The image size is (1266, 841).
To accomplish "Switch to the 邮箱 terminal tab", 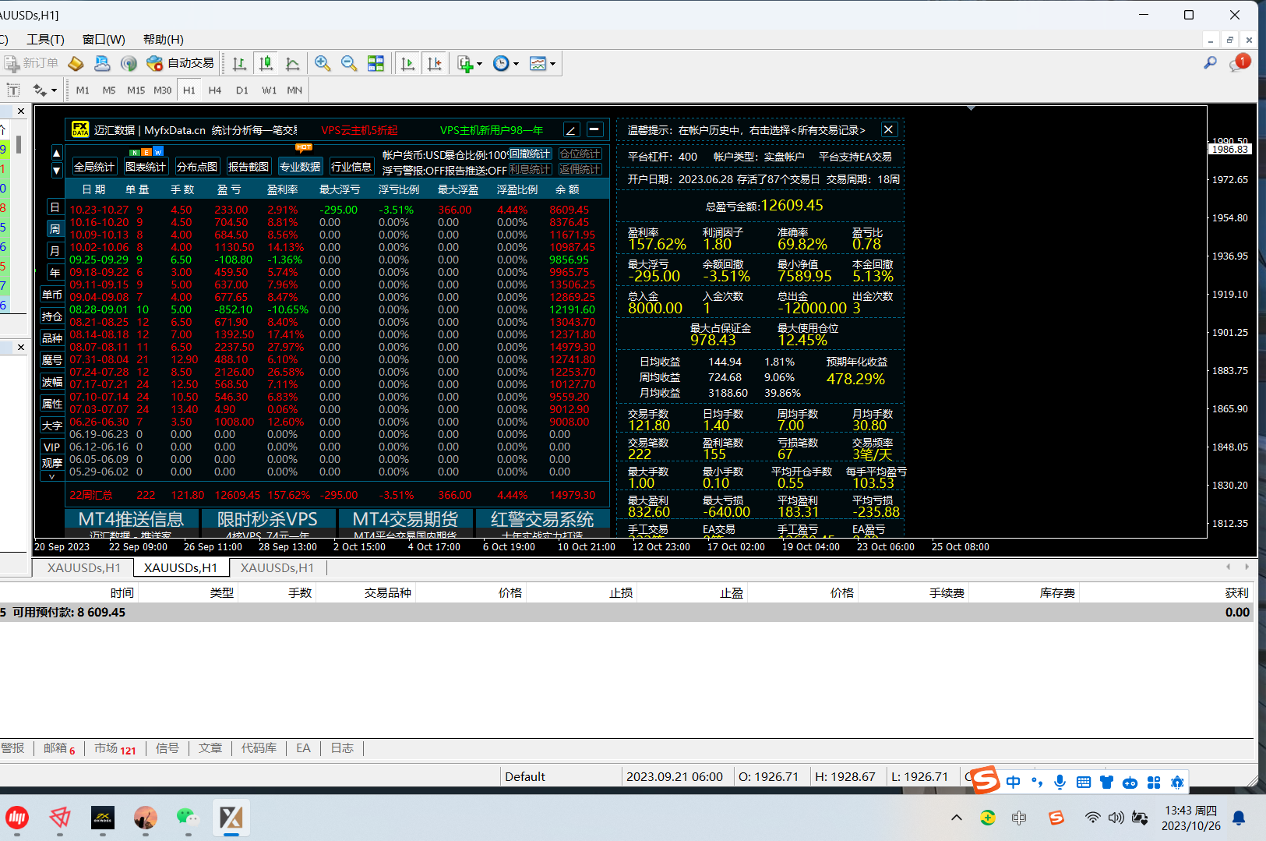I will (59, 748).
